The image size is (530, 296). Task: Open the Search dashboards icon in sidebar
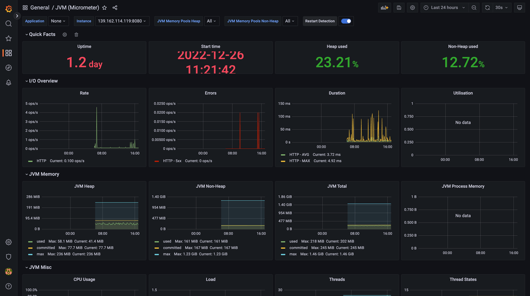[x=8, y=24]
